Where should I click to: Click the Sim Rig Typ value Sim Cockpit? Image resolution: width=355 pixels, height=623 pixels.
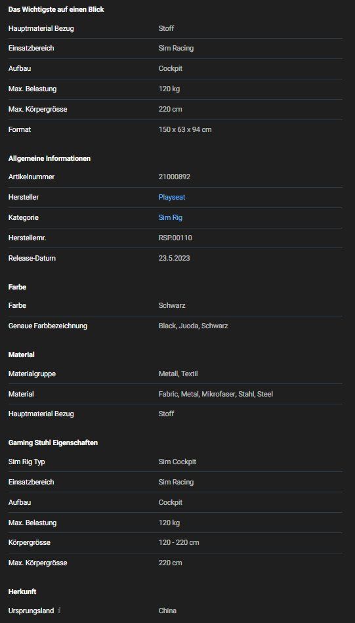click(177, 462)
